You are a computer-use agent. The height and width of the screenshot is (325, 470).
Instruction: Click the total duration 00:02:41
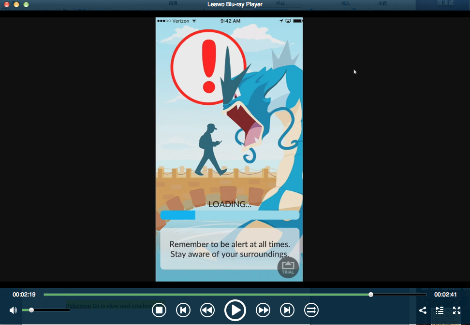445,295
